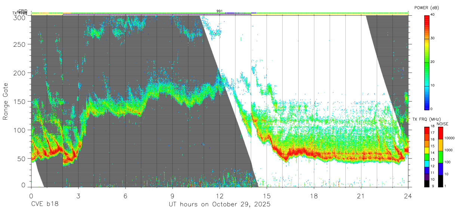The image size is (459, 212).
Task: Click the black NOISE swatch between 1 and 10
Action: pyautogui.click(x=440, y=180)
